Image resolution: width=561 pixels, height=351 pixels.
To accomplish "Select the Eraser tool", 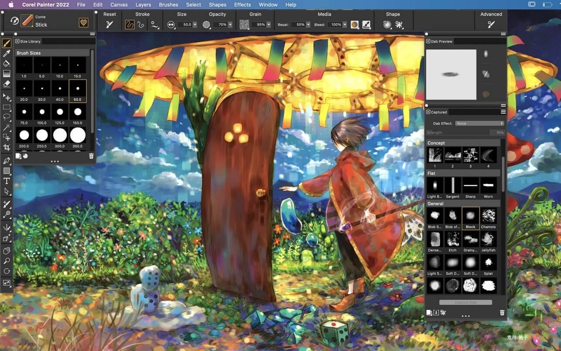I will coord(6,84).
